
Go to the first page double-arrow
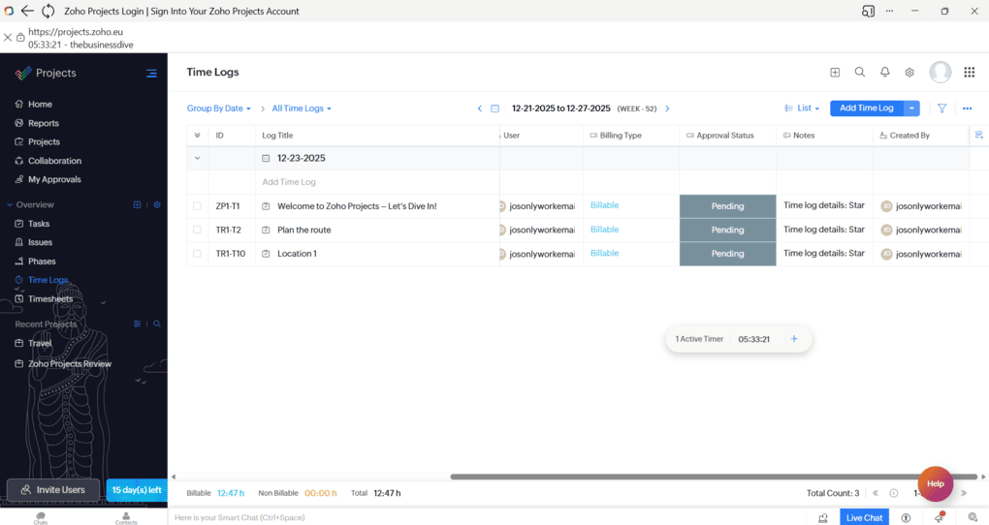[876, 493]
